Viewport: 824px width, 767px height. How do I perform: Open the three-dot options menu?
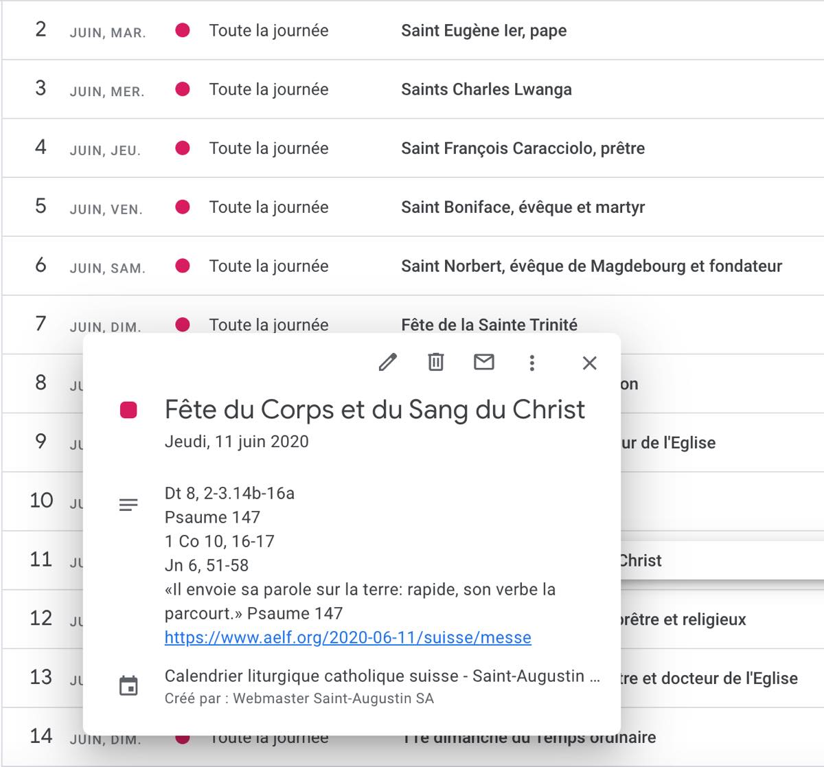point(532,363)
